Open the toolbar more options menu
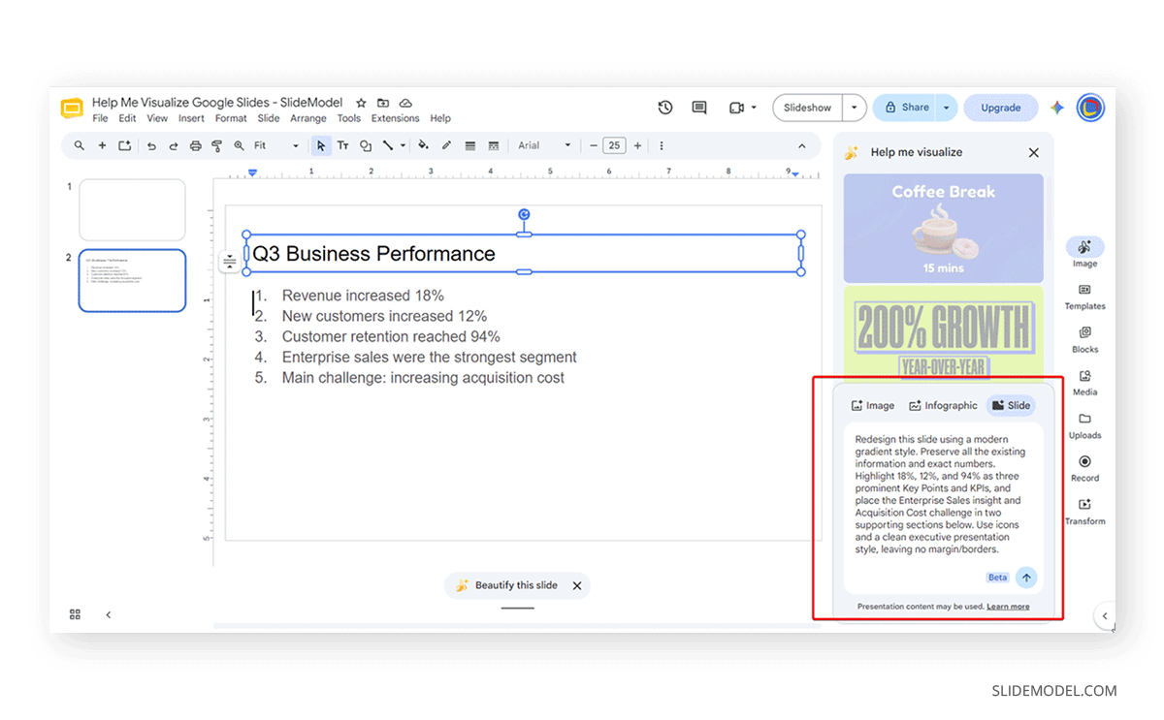The image size is (1164, 720). pos(662,145)
